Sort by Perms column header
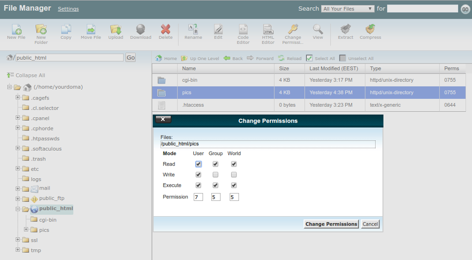Viewport: 472px width, 260px height. pos(452,68)
